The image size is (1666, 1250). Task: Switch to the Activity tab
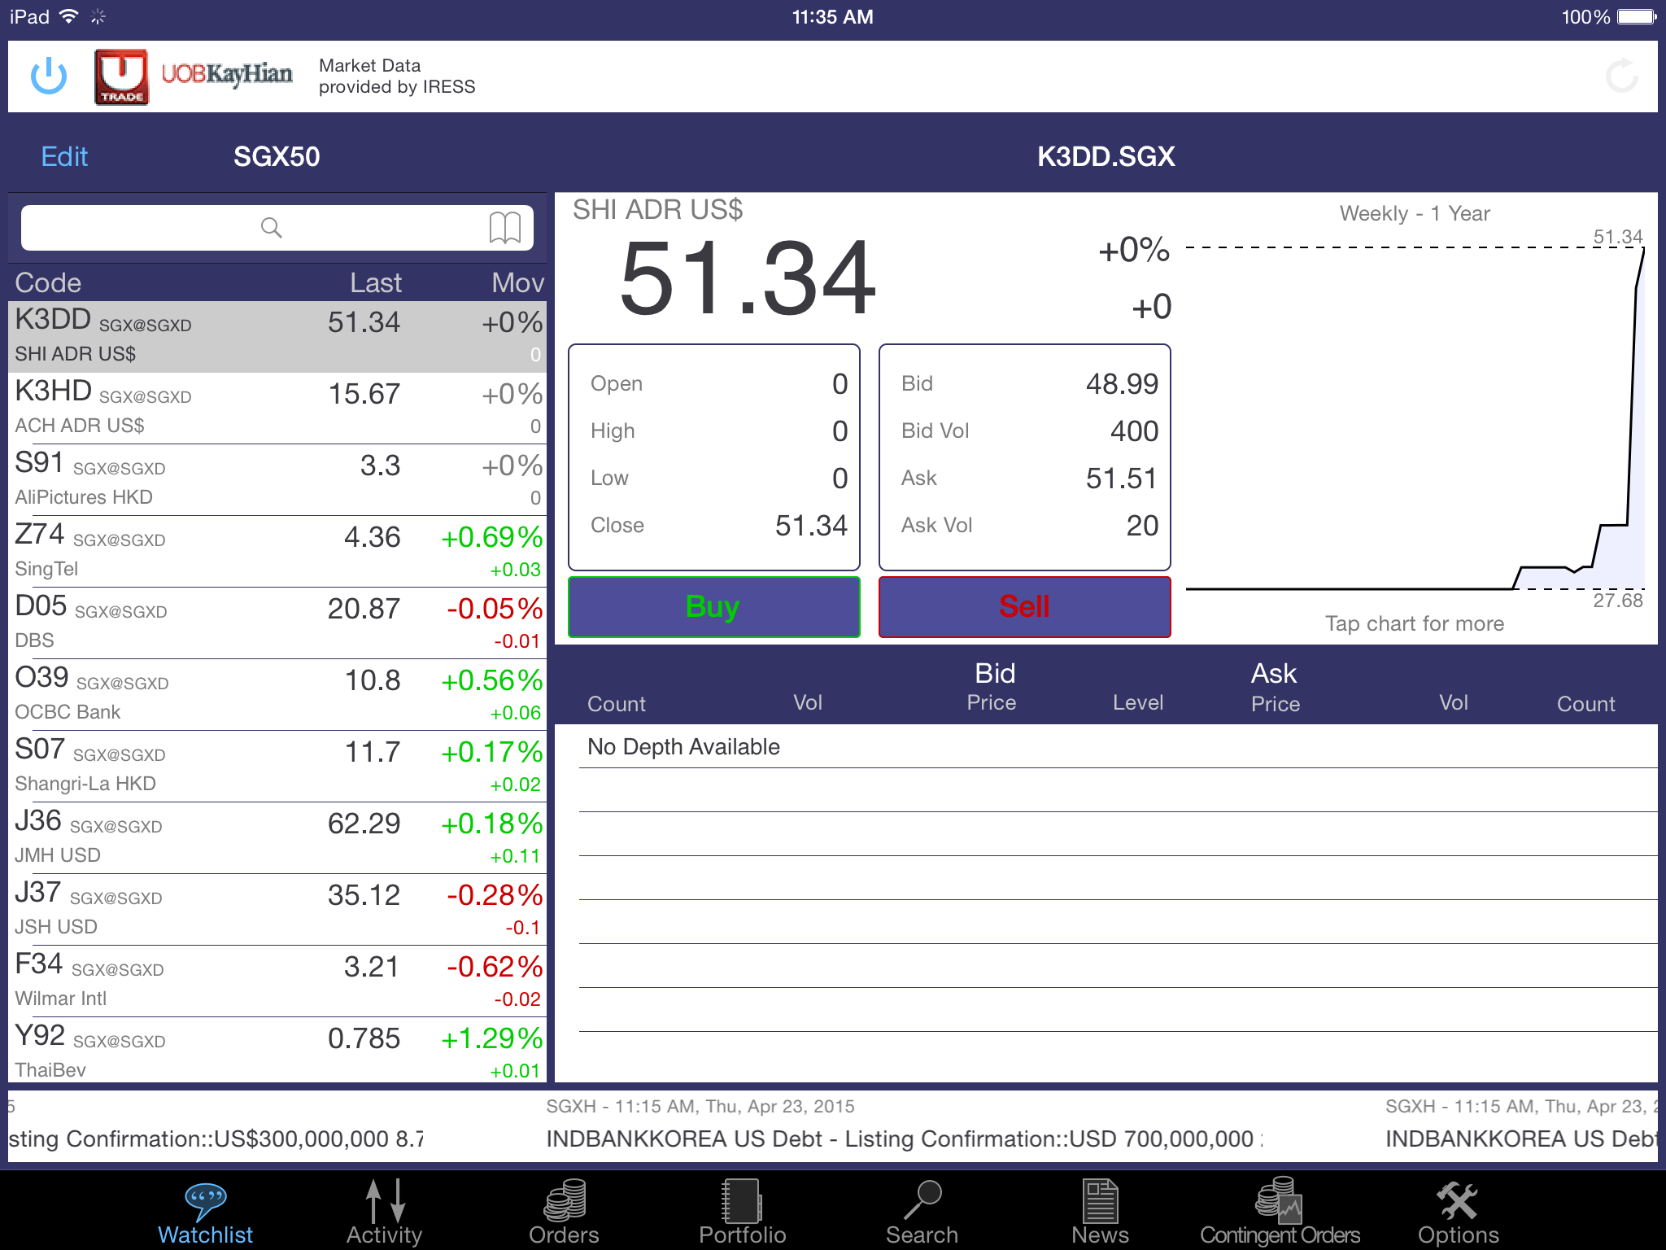[384, 1213]
